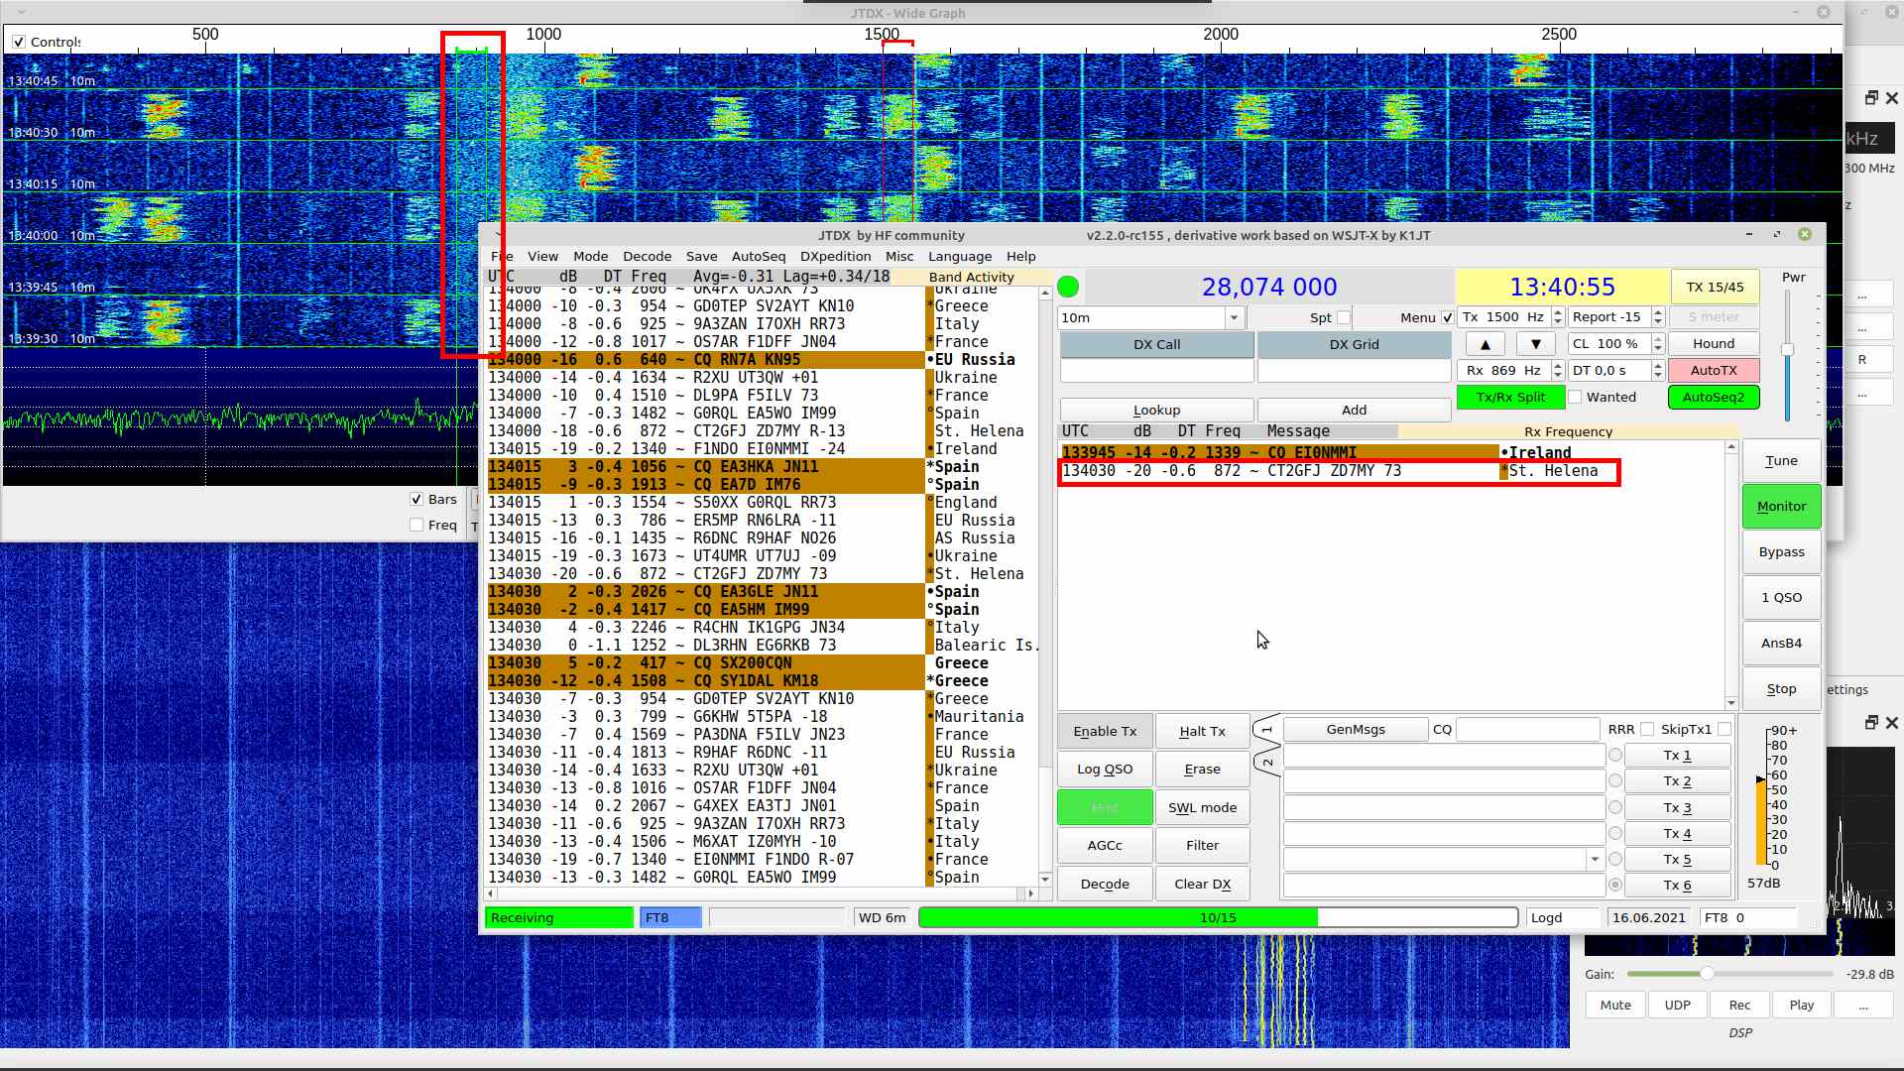The width and height of the screenshot is (1904, 1071).
Task: Toggle the AutoSeq2 green button
Action: click(x=1713, y=397)
